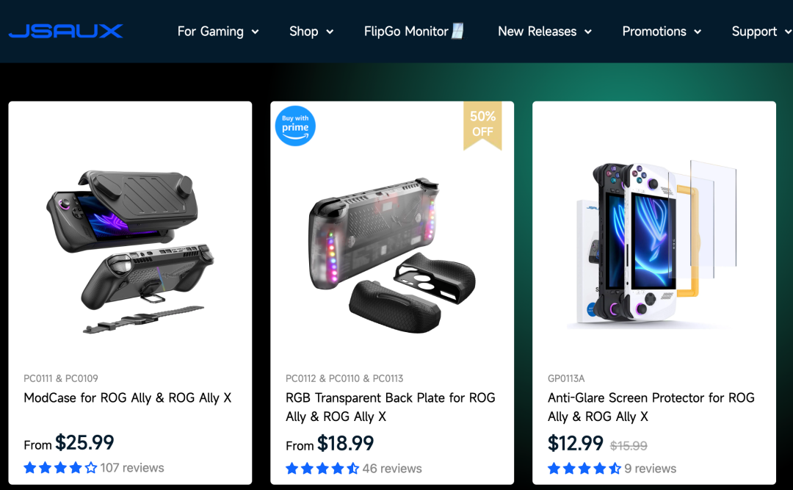This screenshot has height=490, width=793.
Task: Open the ModCase for ROG Ally title link
Action: (127, 397)
